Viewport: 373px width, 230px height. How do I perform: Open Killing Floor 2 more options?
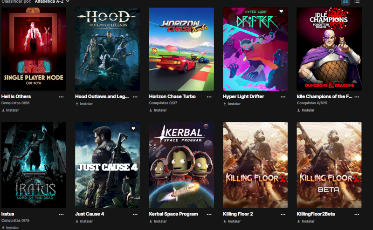[x=283, y=214]
